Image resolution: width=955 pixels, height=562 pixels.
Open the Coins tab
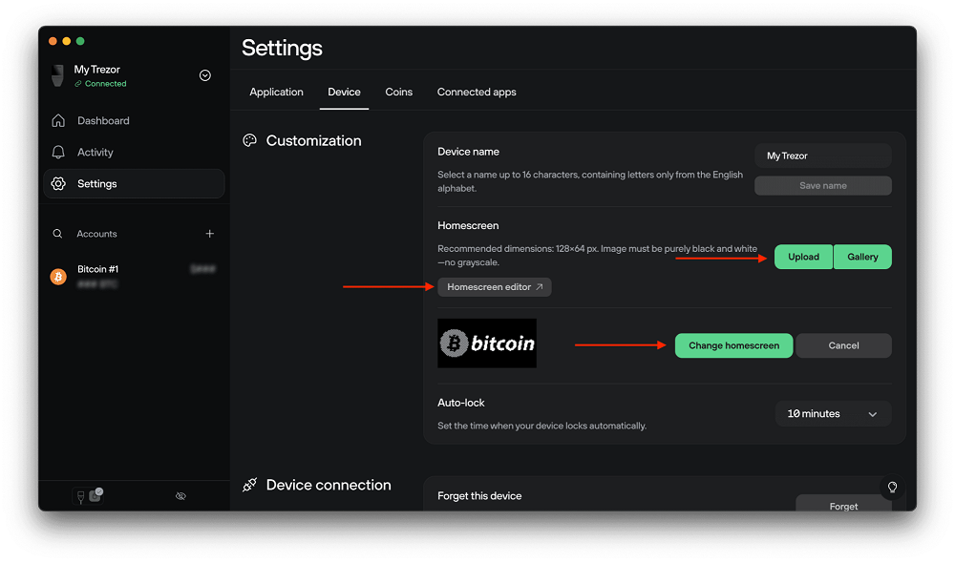pos(399,92)
